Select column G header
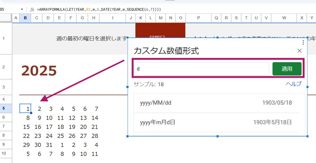 tap(82, 18)
